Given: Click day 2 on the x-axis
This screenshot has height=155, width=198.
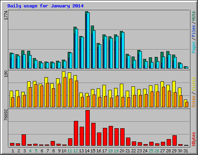Looking at the screenshot, I should point(19,151).
